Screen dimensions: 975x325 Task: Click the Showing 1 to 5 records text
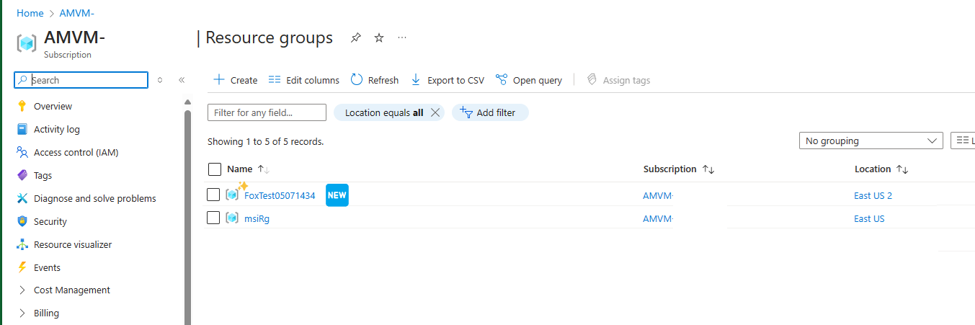pyautogui.click(x=265, y=141)
